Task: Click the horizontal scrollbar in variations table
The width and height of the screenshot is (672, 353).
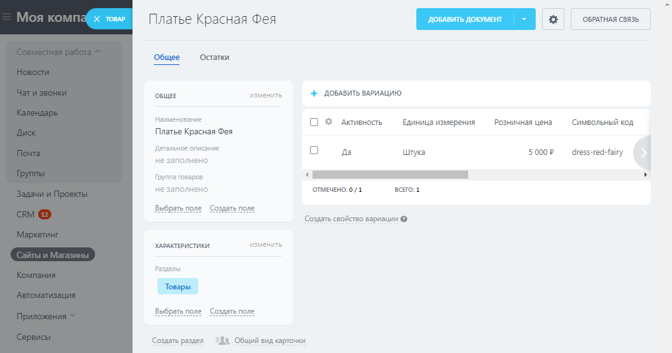Action: pos(390,175)
